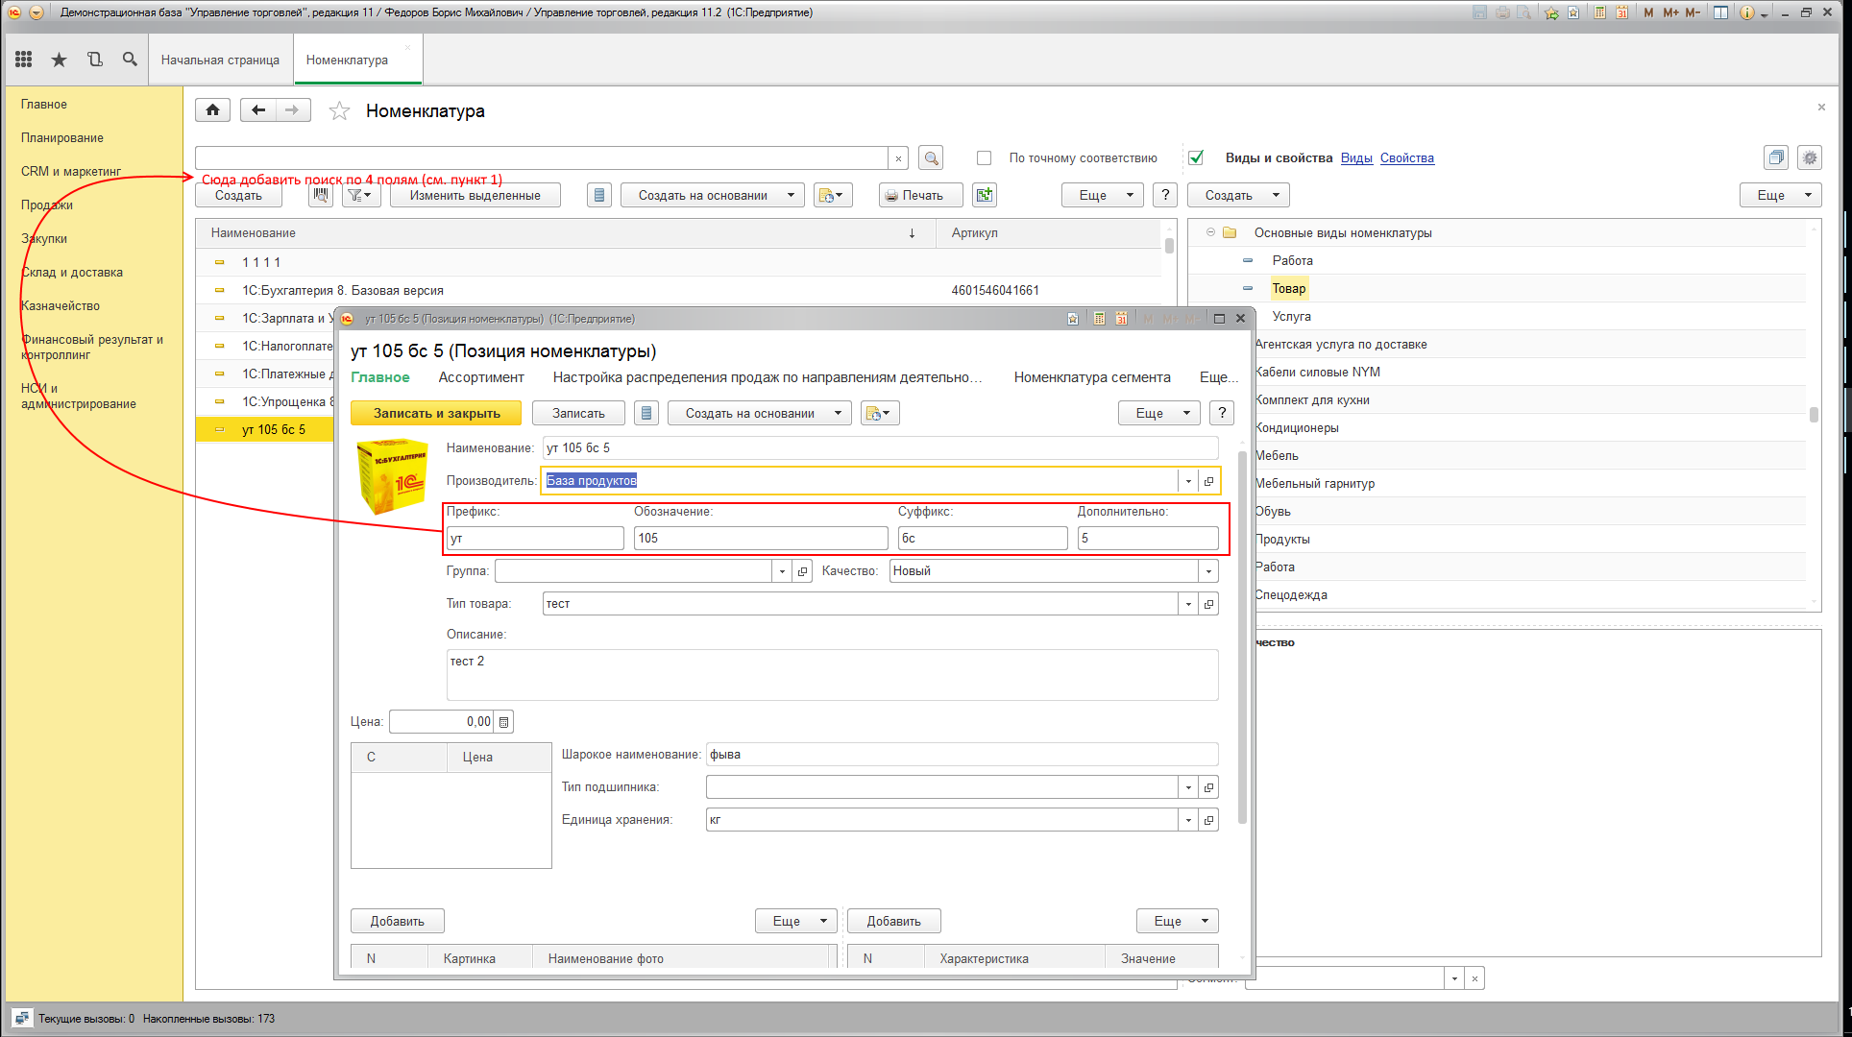This screenshot has height=1037, width=1852.
Task: Uncheck the Виды и свойства checkbox
Action: 1196,158
